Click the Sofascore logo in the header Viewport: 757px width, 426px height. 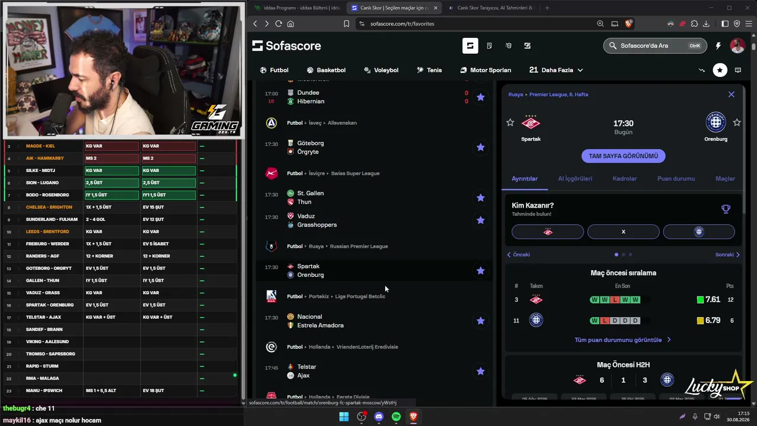(287, 46)
